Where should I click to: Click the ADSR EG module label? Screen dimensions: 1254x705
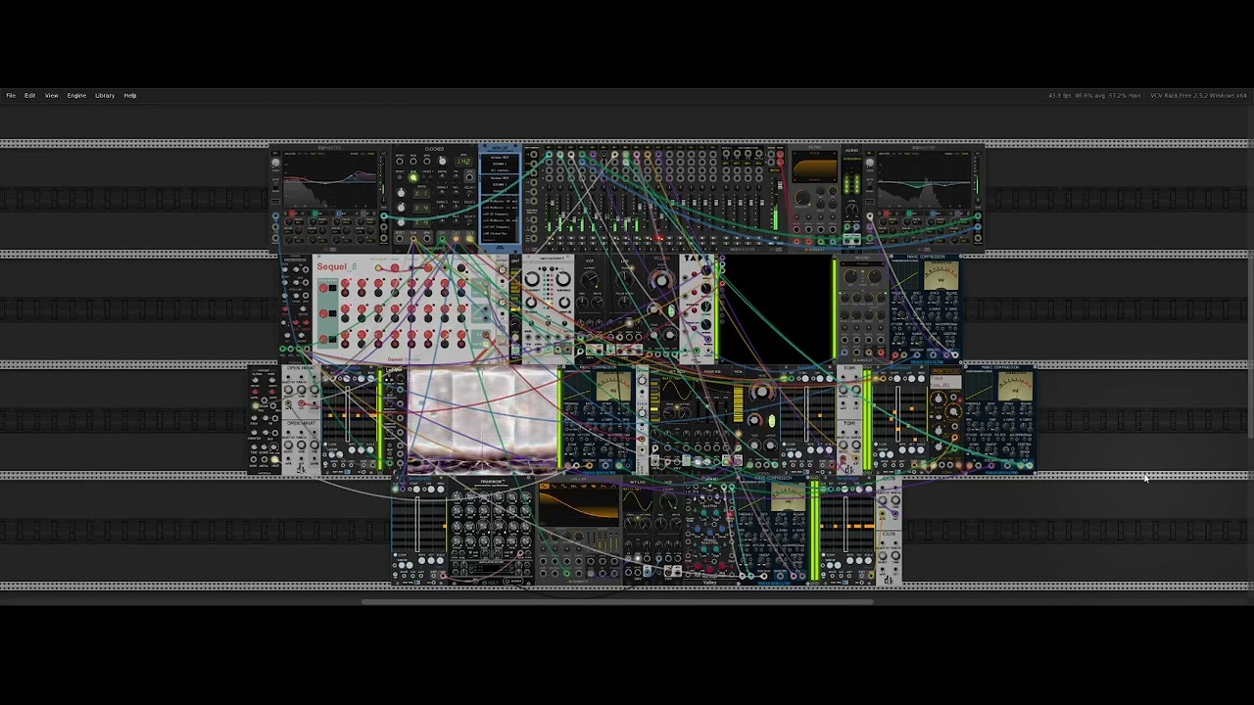(x=712, y=371)
